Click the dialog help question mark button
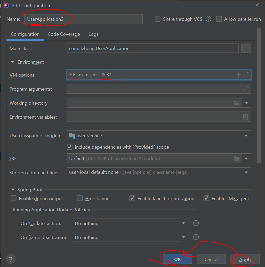Screen dimensions: 265x267 [11, 259]
